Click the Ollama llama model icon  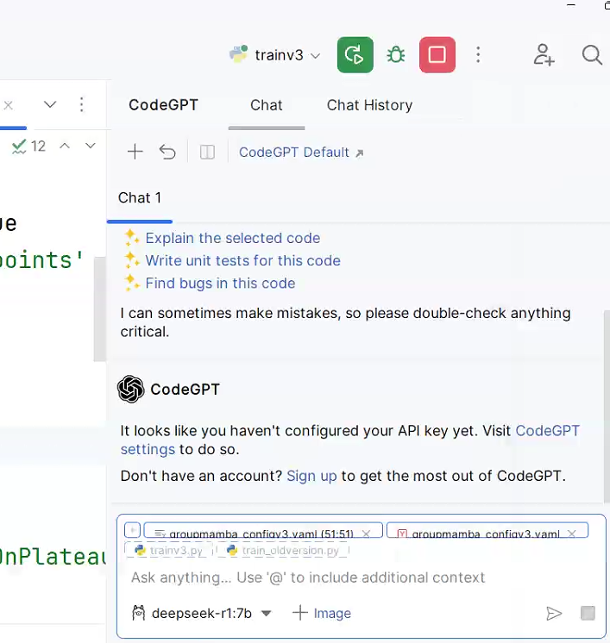point(139,613)
